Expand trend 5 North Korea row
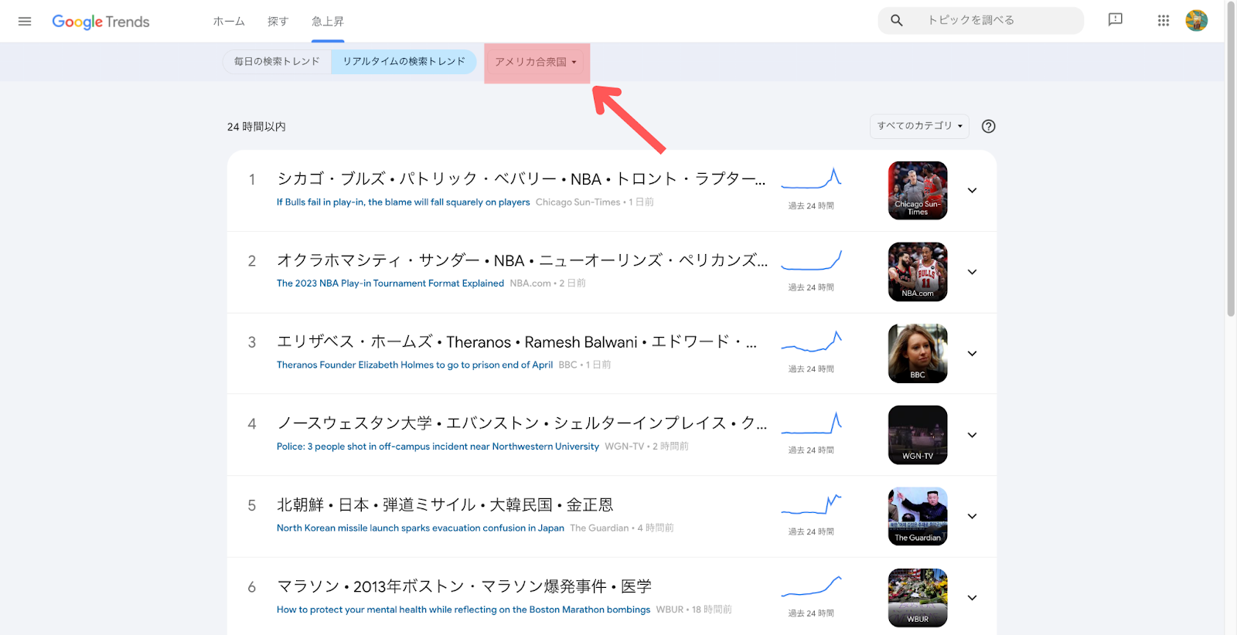 [973, 516]
